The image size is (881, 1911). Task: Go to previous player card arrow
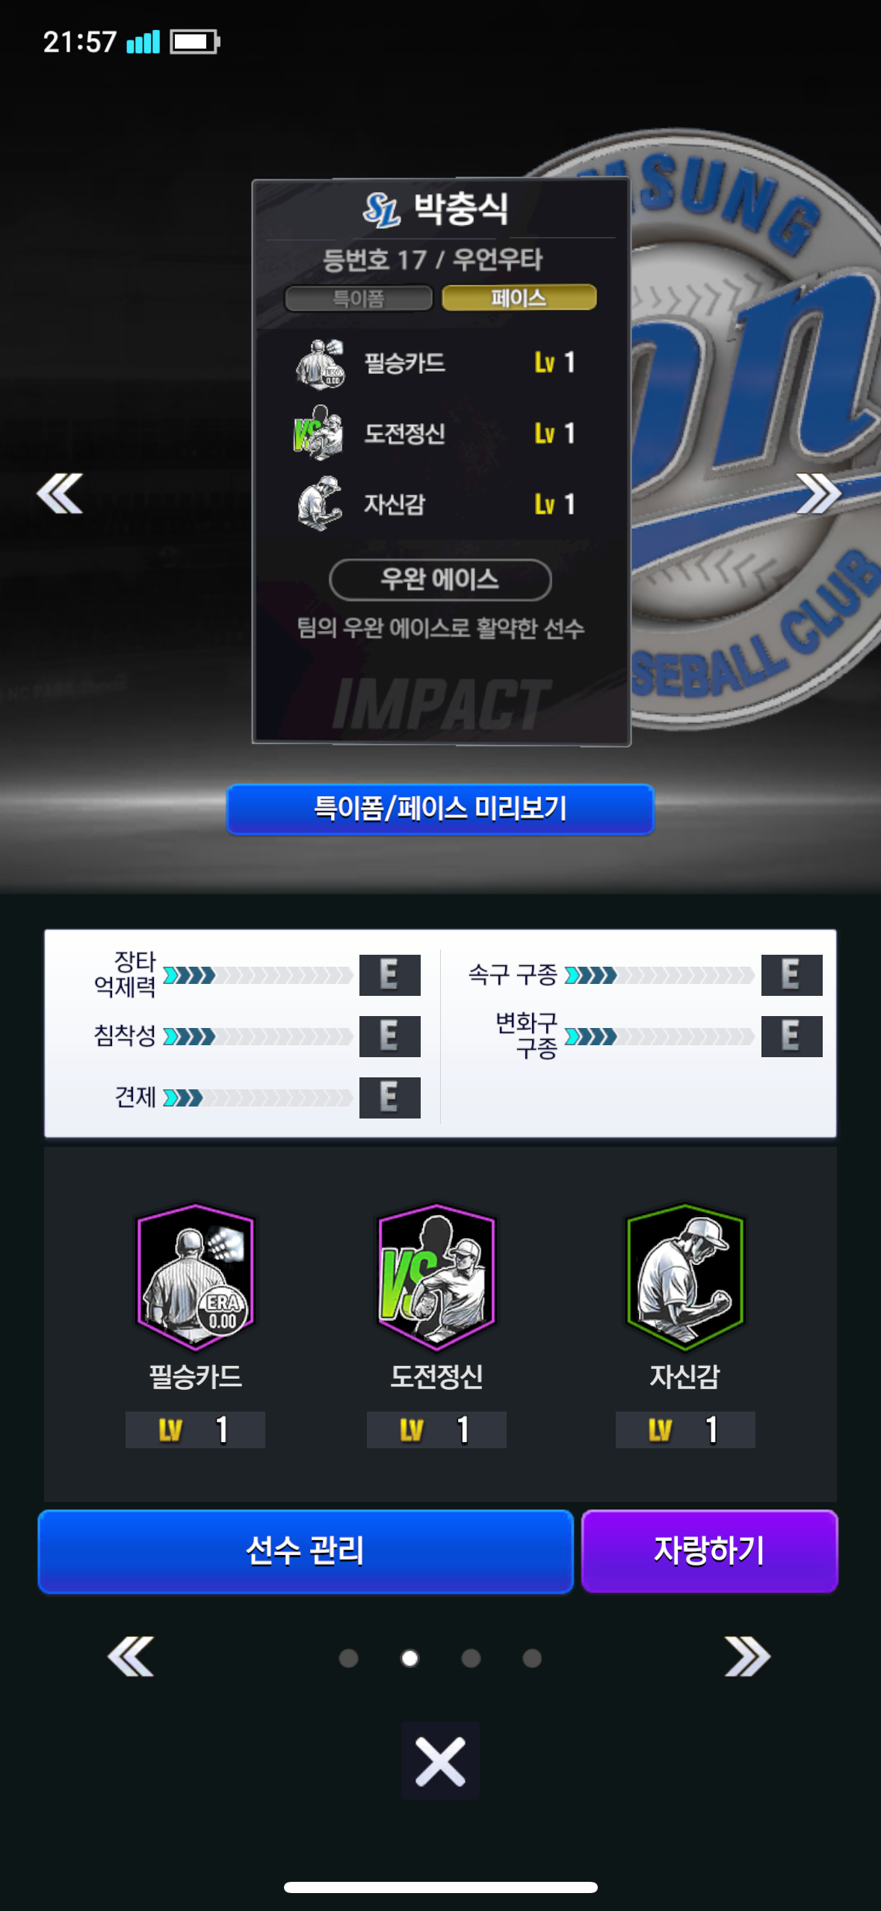pyautogui.click(x=60, y=493)
